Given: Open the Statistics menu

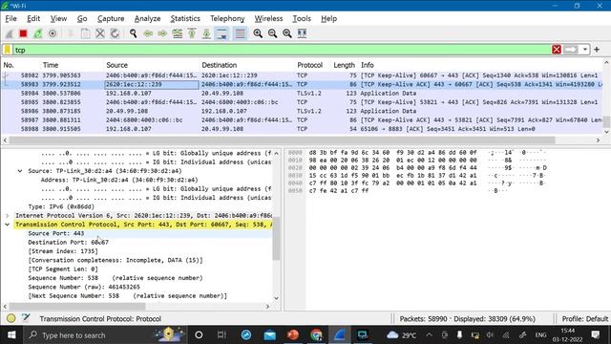Looking at the screenshot, I should [185, 19].
